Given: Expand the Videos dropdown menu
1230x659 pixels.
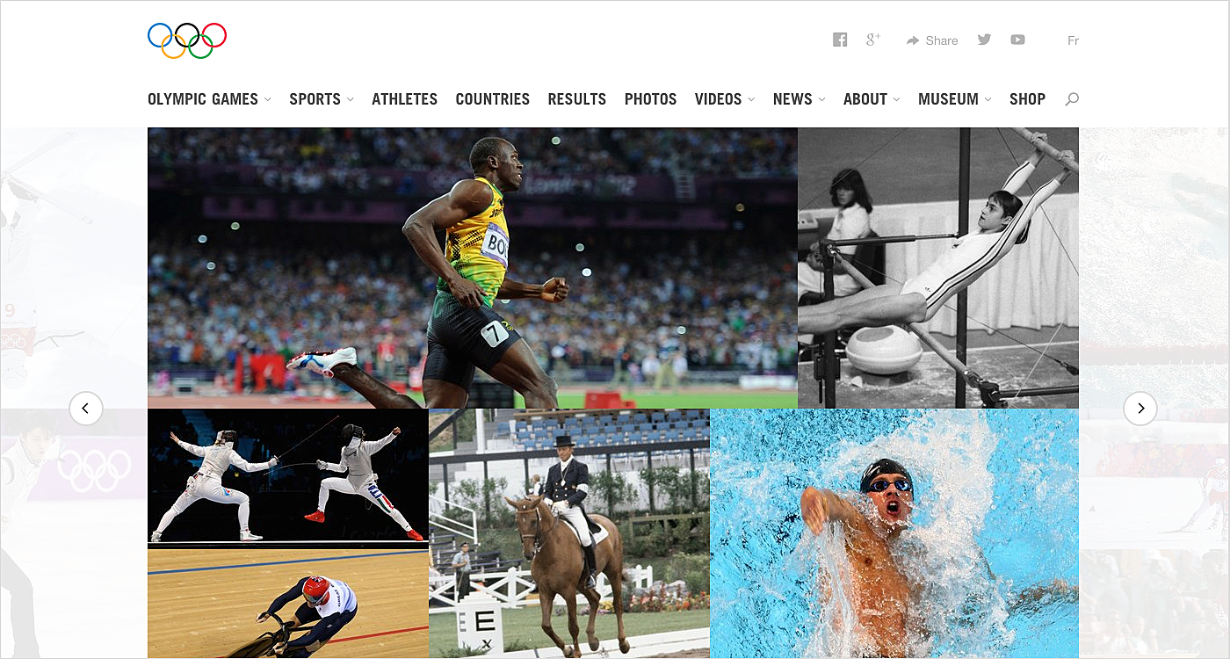Looking at the screenshot, I should [x=725, y=99].
